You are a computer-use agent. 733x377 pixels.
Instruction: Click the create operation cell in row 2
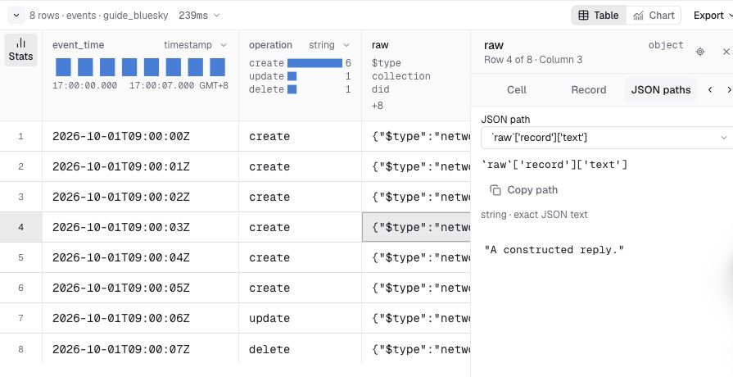click(300, 167)
